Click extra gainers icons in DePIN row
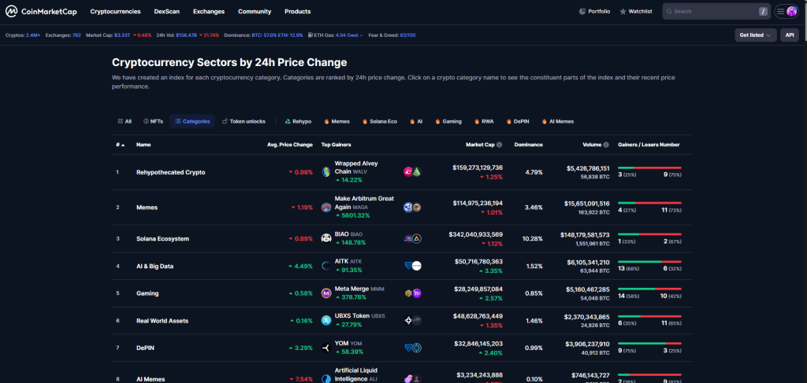The width and height of the screenshot is (807, 383). click(412, 348)
